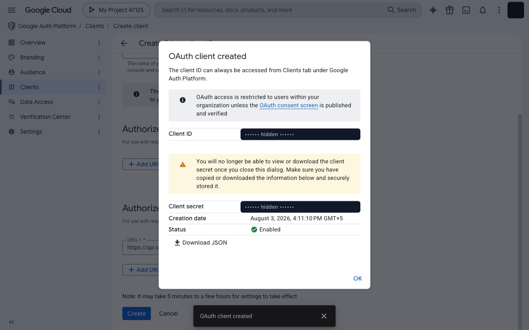This screenshot has height=330, width=529.
Task: Click the second Add URI button below URIs 1
Action: [x=141, y=270]
